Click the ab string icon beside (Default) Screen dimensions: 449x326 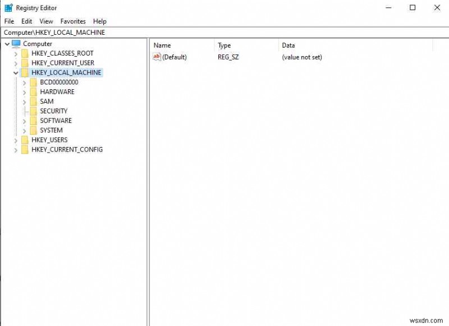[x=156, y=57]
